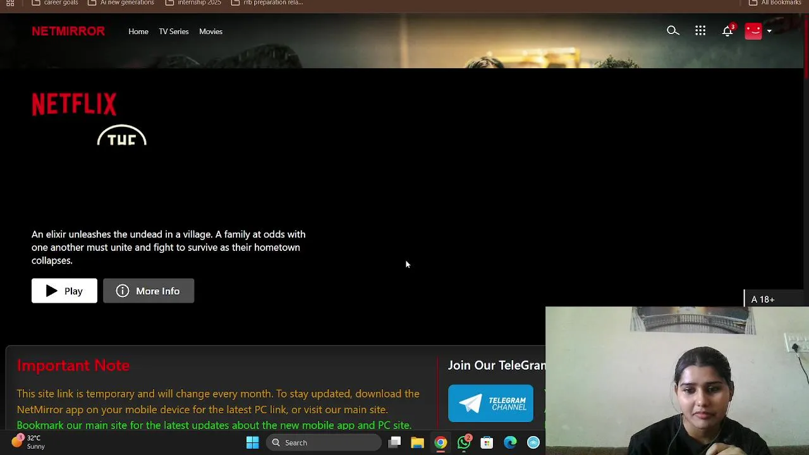Open Microsoft Edge from the taskbar
The height and width of the screenshot is (455, 809).
(x=510, y=442)
